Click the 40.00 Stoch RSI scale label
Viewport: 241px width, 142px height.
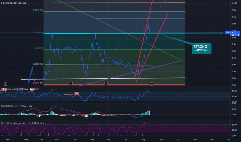(234, 130)
